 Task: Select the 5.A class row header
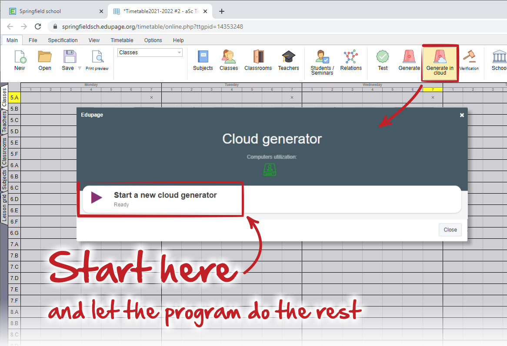14,98
